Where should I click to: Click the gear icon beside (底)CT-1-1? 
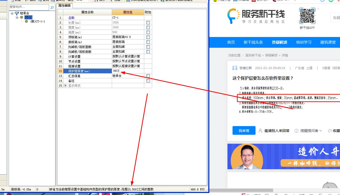click(x=27, y=21)
